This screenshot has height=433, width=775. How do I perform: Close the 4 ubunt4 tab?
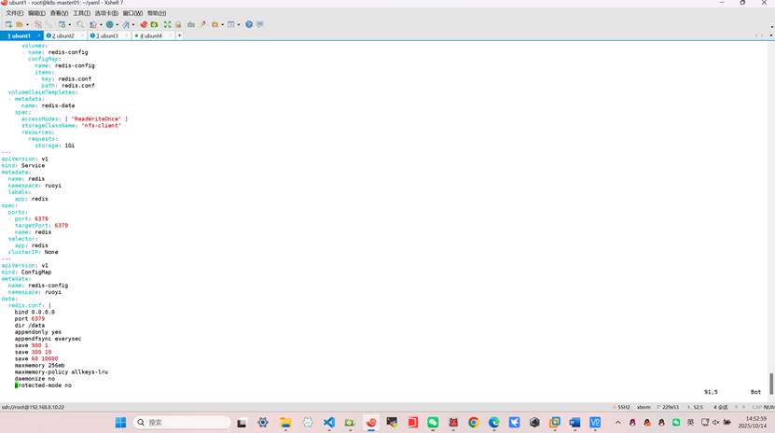pyautogui.click(x=171, y=35)
